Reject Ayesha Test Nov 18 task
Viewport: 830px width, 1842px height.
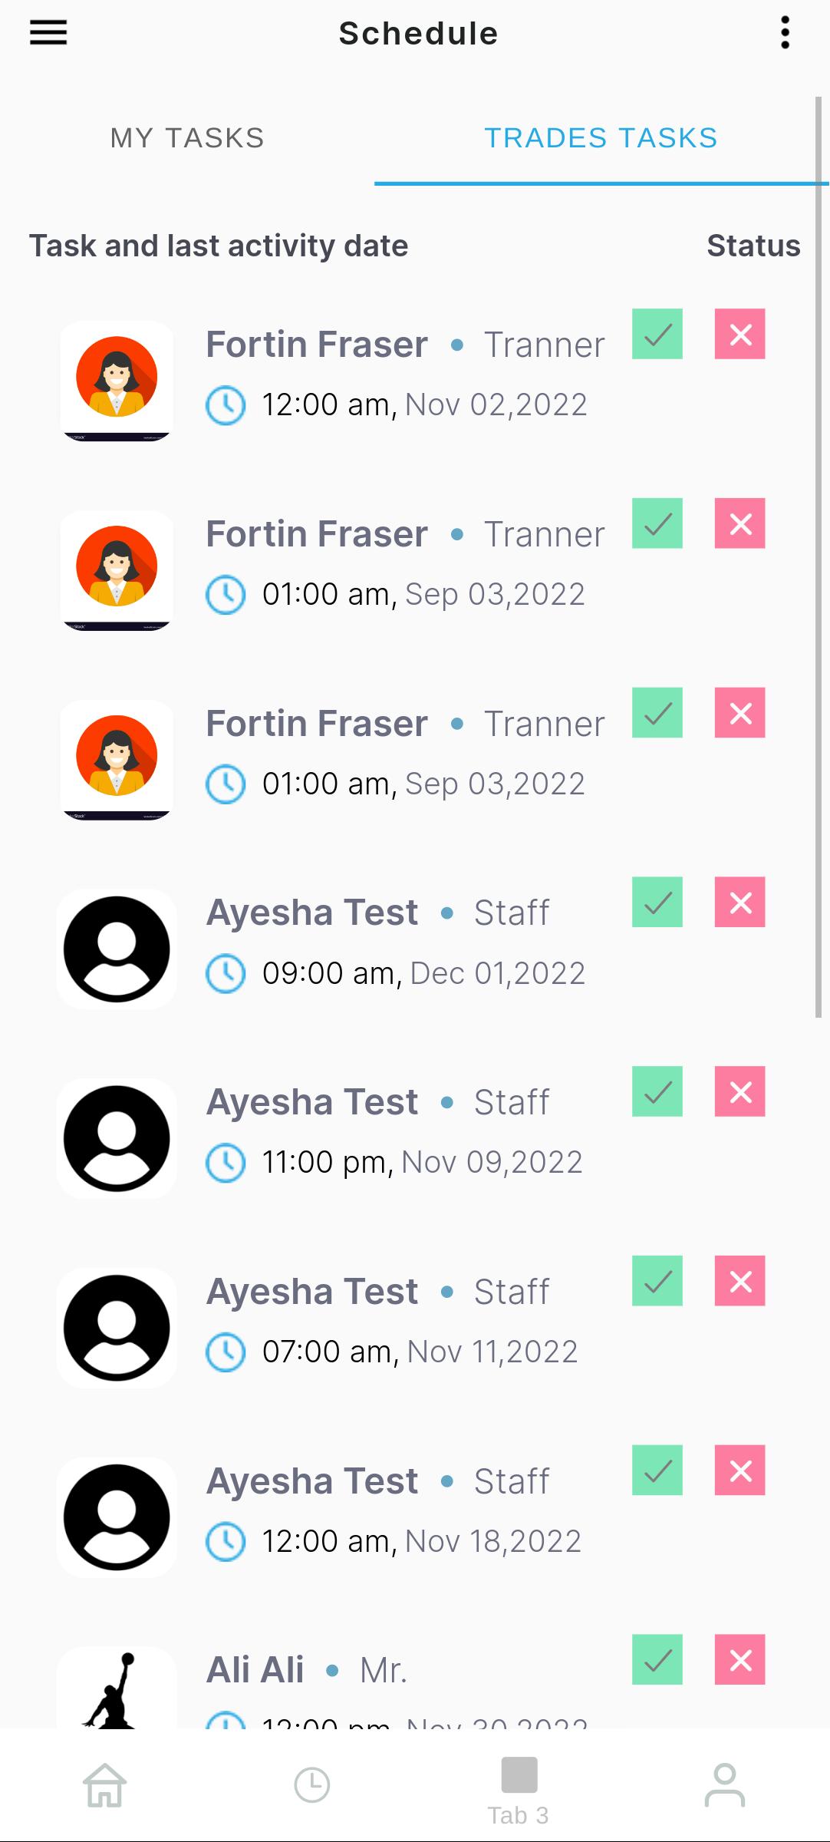coord(740,1471)
